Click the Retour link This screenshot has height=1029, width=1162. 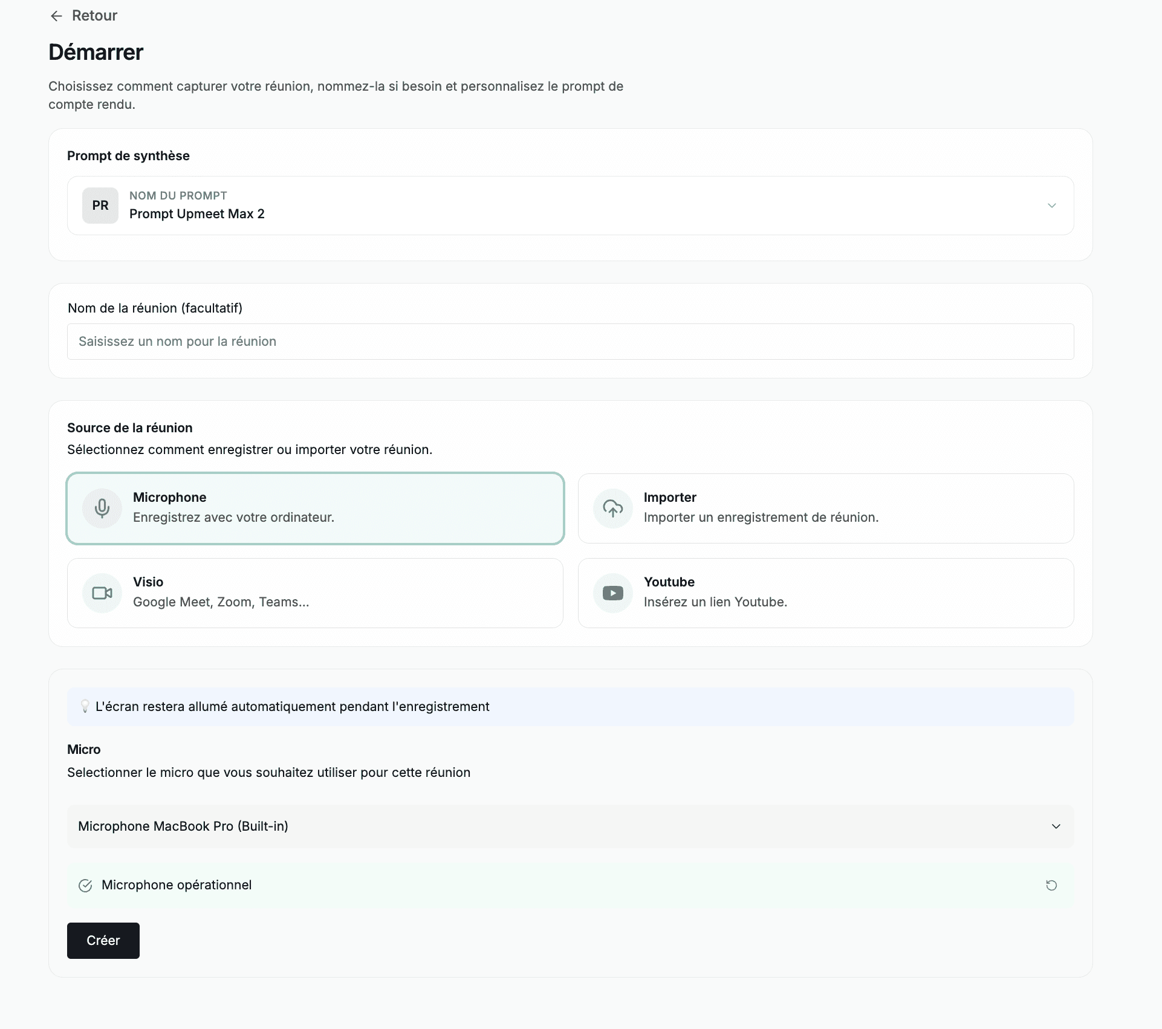(x=94, y=16)
